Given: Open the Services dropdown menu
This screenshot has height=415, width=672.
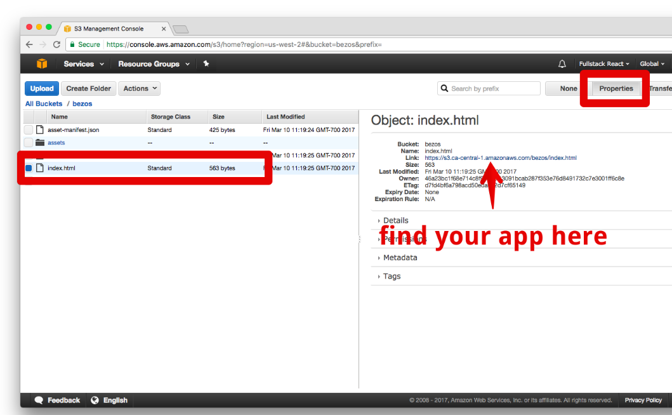Looking at the screenshot, I should click(x=84, y=64).
